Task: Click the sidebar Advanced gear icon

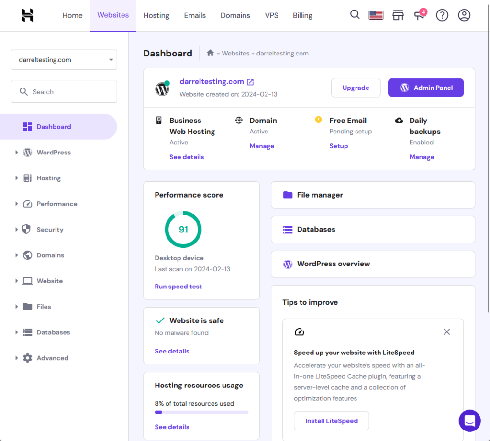Action: 27,358
